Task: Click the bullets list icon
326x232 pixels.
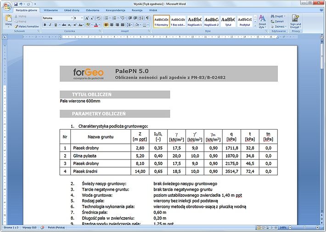Action: (x=106, y=18)
